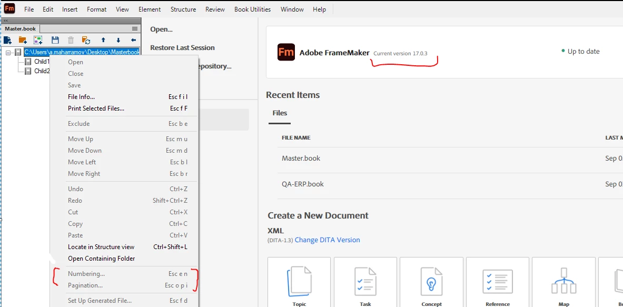Click the Add Folder icon in book toolbar
Screen dimensions: 623x307
23,40
